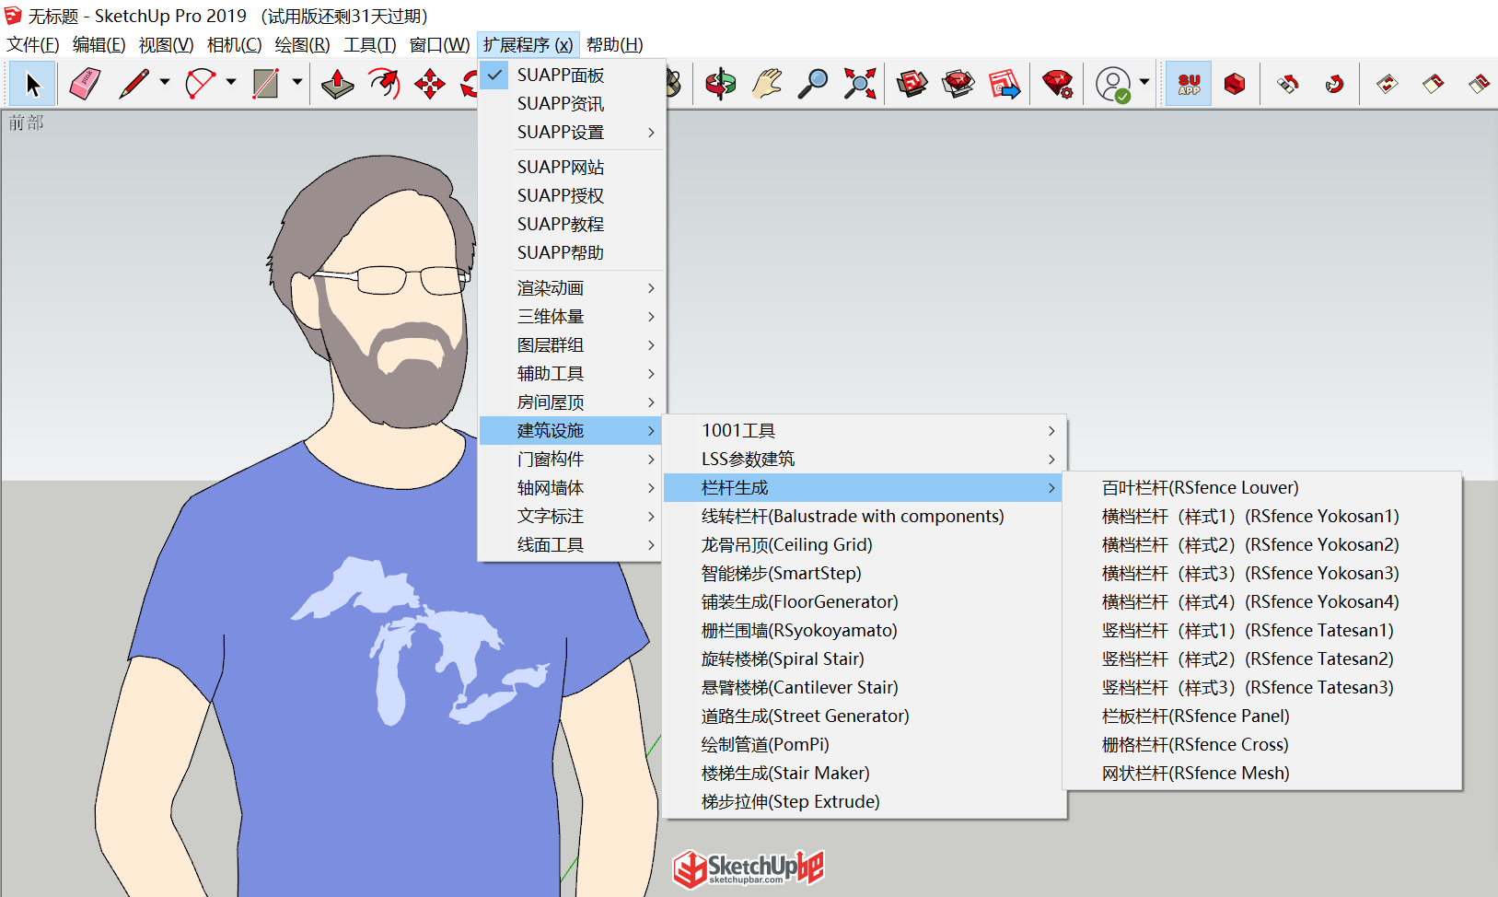Choose 铺装生成(FloorGenerator)
This screenshot has height=897, width=1498.
pyautogui.click(x=865, y=601)
